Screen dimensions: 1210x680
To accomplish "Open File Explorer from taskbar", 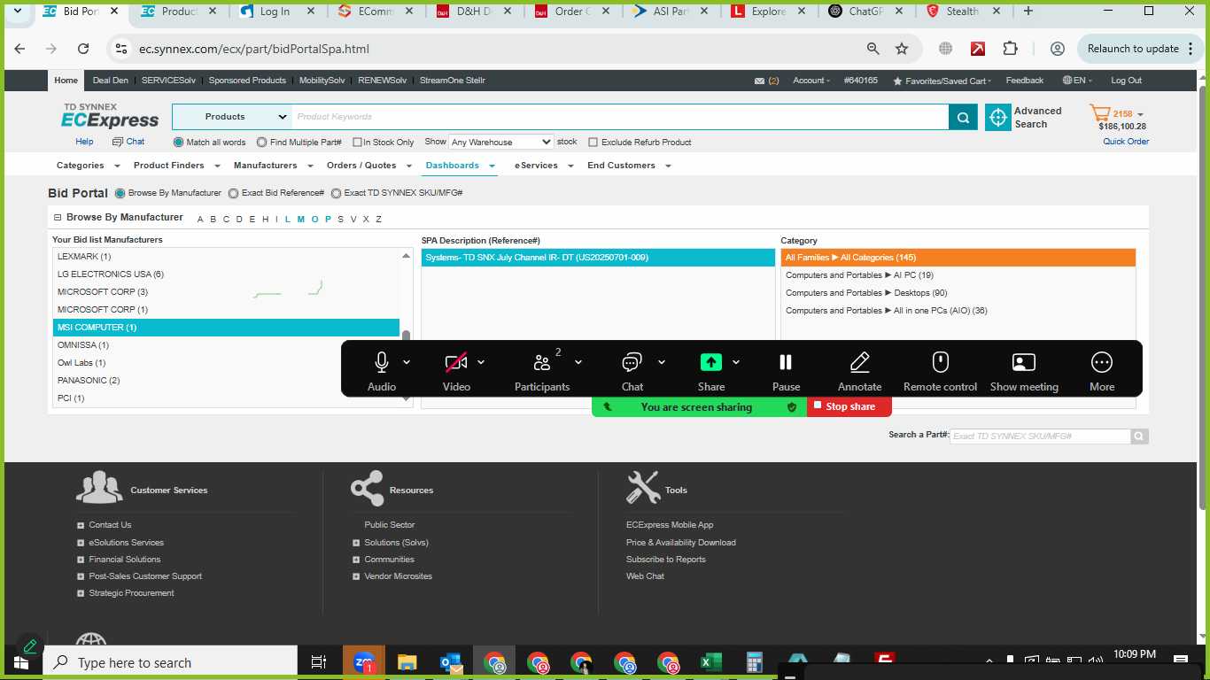I will click(407, 662).
